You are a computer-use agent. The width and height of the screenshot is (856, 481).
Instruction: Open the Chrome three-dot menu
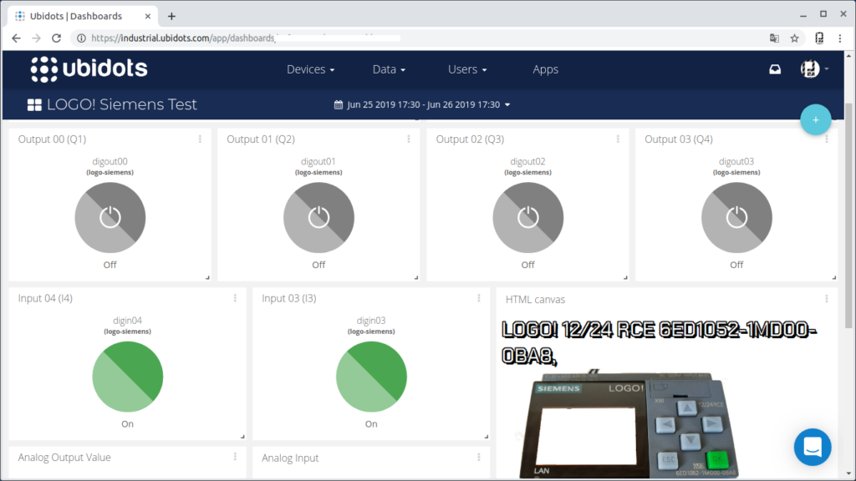pos(840,38)
